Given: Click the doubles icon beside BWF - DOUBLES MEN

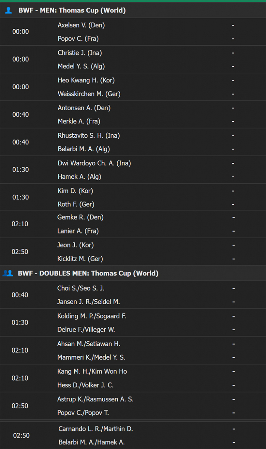Looking at the screenshot, I should click(8, 273).
